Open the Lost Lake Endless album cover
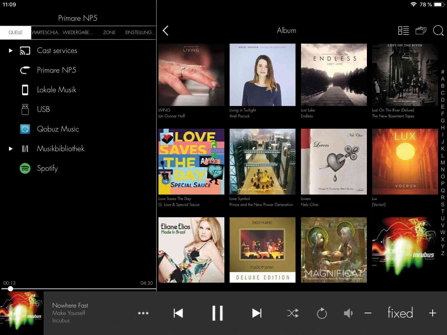This screenshot has width=447, height=335. [x=334, y=75]
